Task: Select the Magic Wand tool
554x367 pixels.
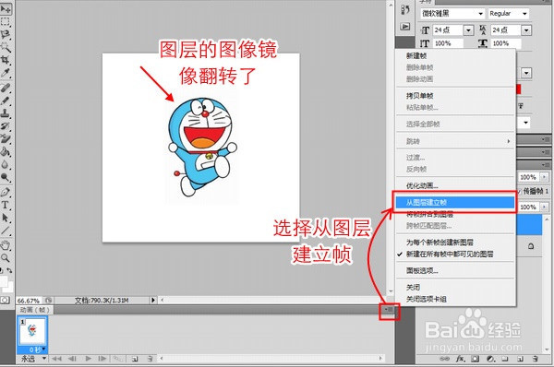Action: click(x=6, y=47)
